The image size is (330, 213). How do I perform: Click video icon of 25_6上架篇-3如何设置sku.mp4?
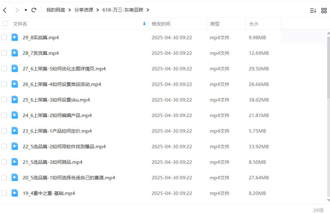15,100
